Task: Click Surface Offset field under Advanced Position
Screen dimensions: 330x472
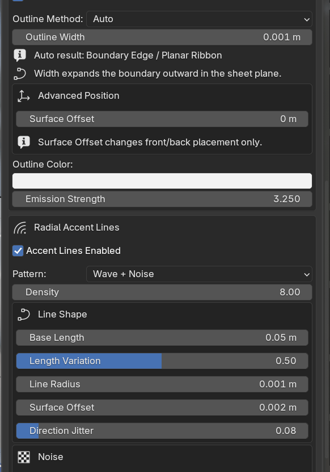Action: [162, 119]
